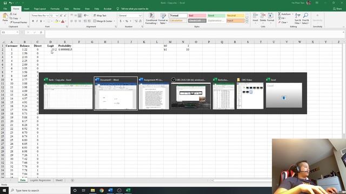346x194 pixels.
Task: Click the Cut scissors button
Action: pos(13,14)
